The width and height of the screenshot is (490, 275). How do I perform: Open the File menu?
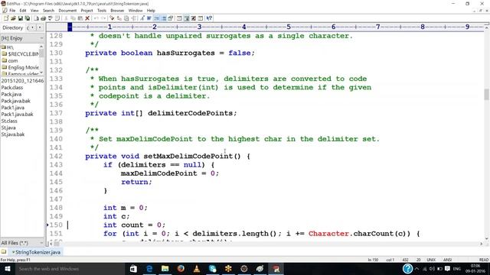point(12,11)
